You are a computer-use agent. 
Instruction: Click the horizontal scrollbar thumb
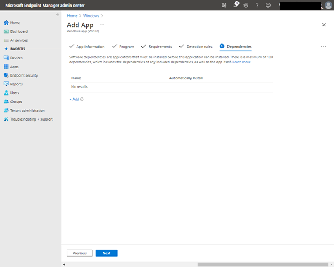[263, 264]
